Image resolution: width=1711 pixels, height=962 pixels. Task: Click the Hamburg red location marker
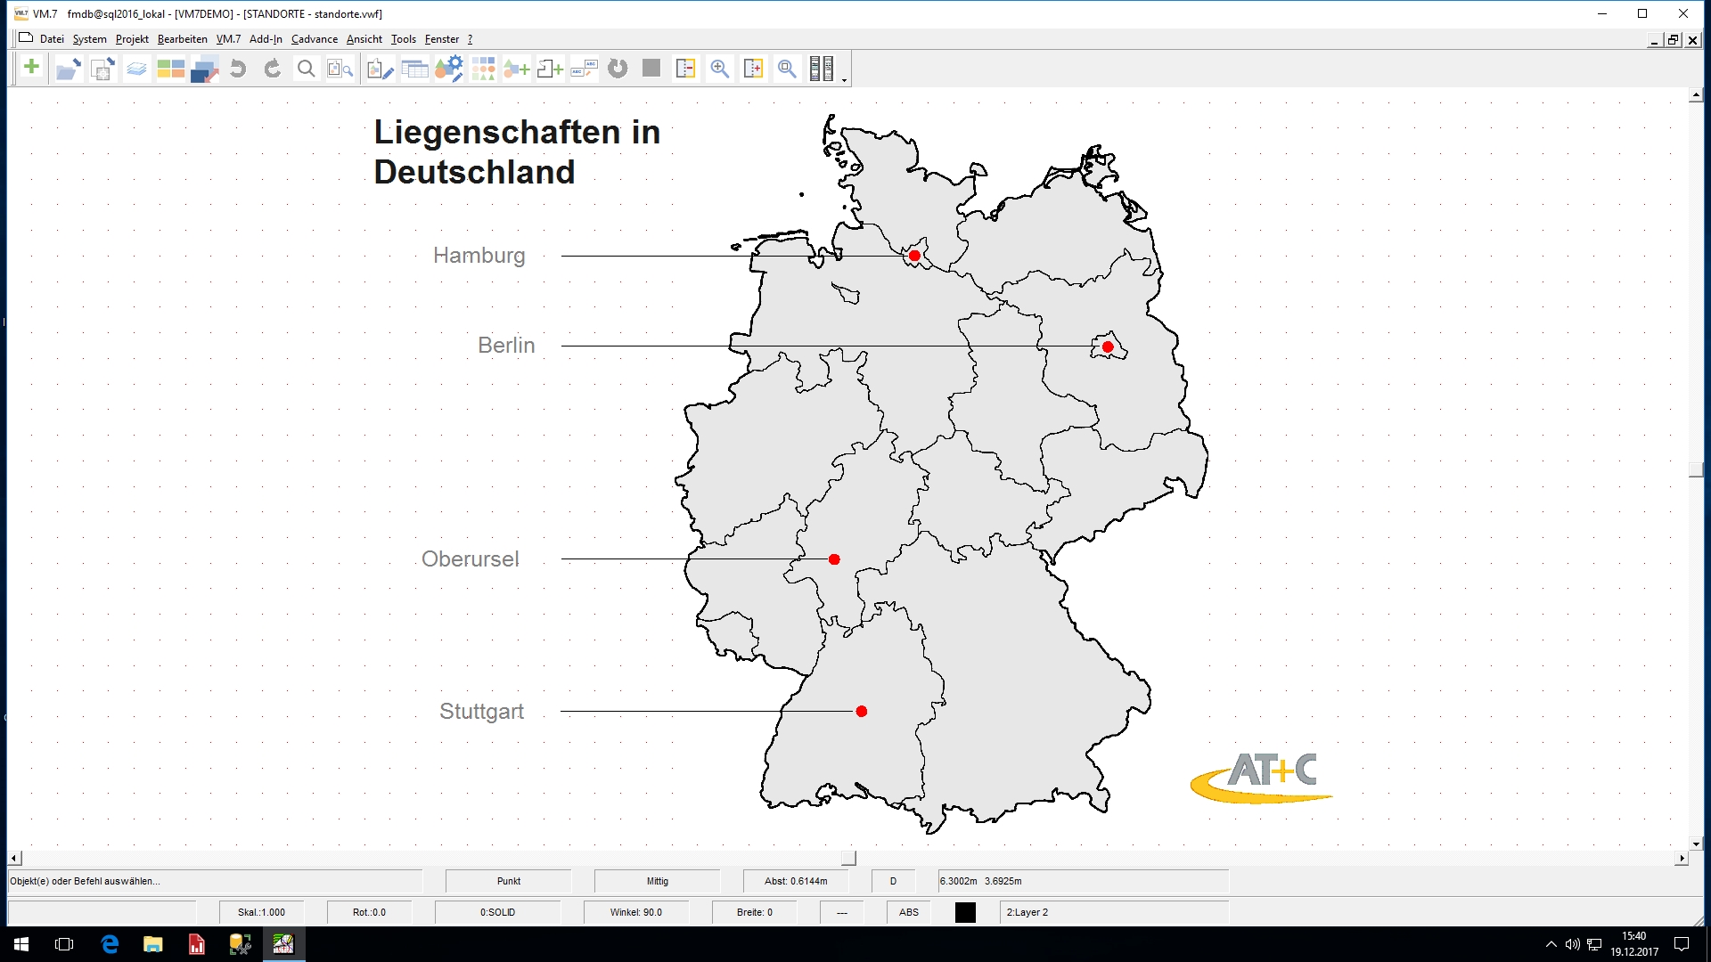(914, 257)
